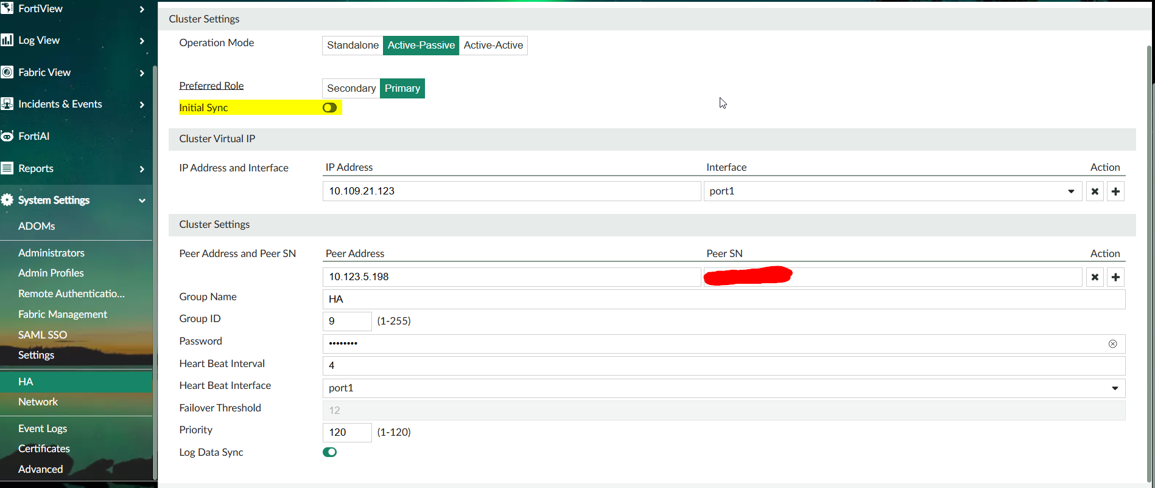Add a new Cluster Virtual IP row
The image size is (1155, 488).
coord(1115,191)
